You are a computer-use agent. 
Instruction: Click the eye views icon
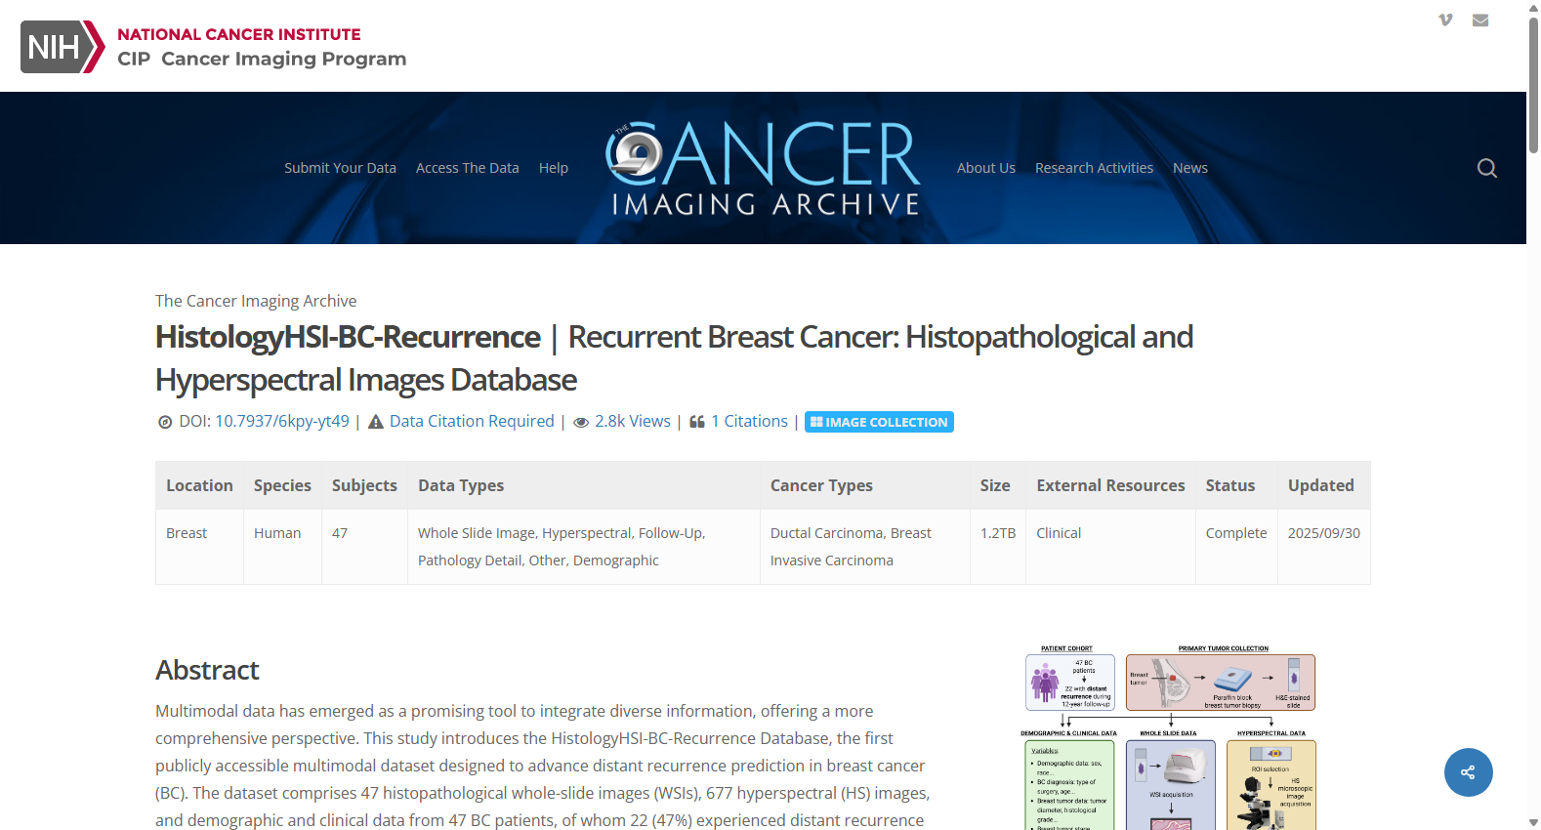581,423
